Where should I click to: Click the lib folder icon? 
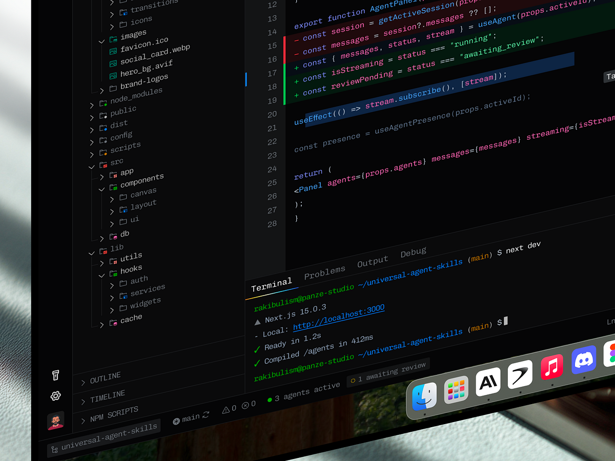(103, 250)
